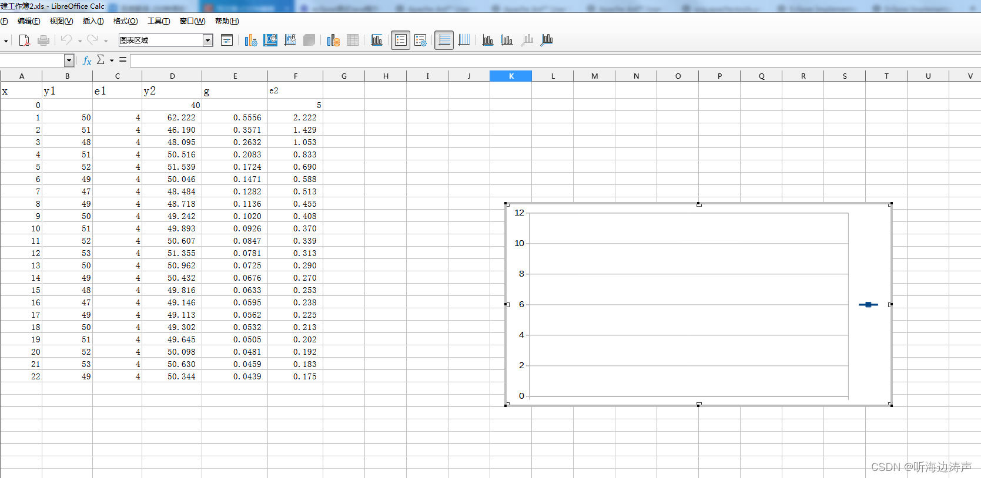Select the column A header

22,76
